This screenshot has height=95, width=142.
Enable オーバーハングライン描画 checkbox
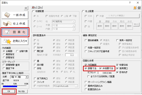coord(86,82)
